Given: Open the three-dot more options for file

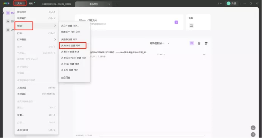Looking at the screenshot, I should click(x=204, y=54).
